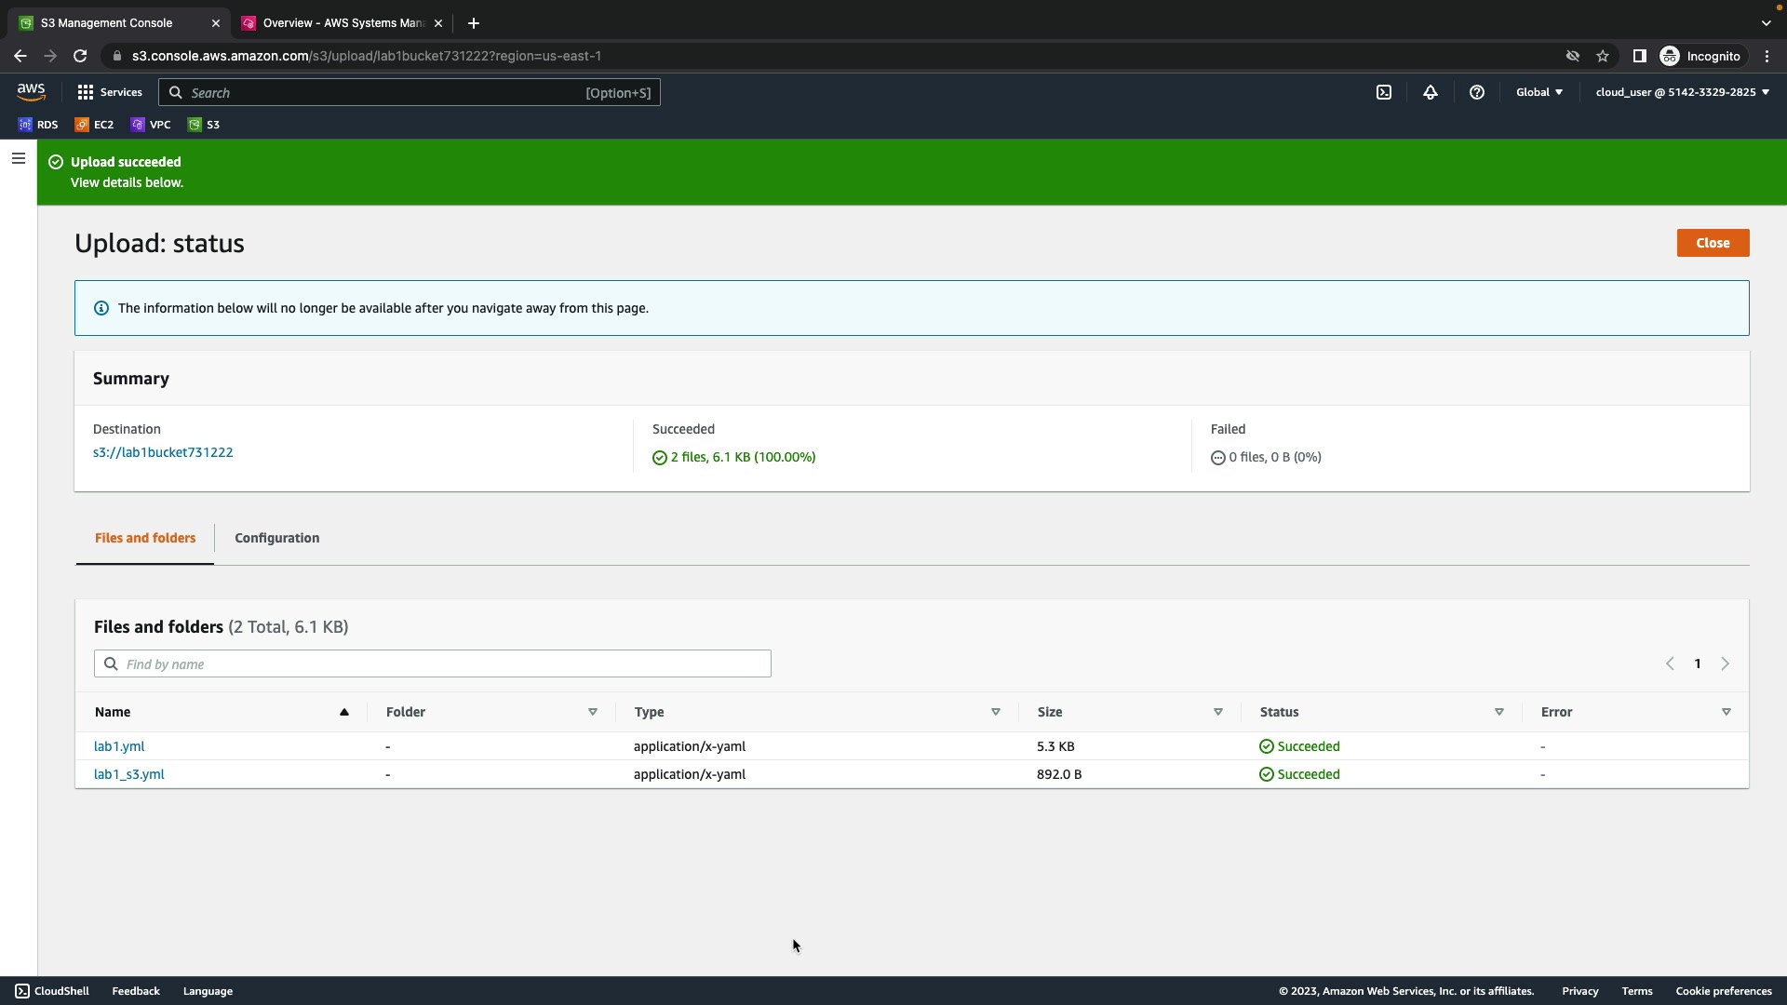Screen dimensions: 1787x1005
Task: Click the orange Close button
Action: point(1713,243)
